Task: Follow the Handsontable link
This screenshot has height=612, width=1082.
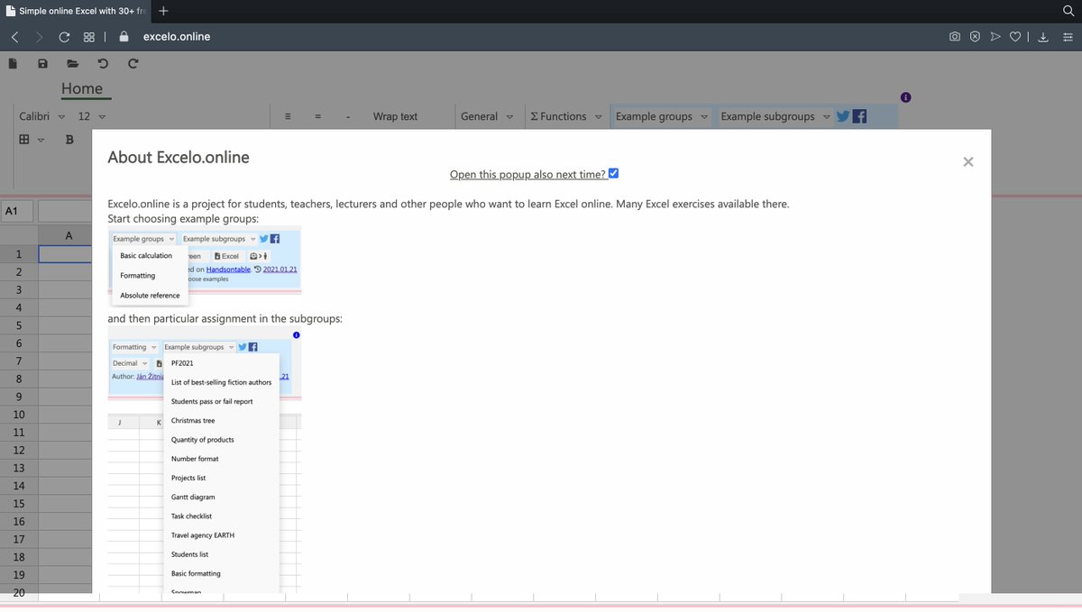Action: 227,269
